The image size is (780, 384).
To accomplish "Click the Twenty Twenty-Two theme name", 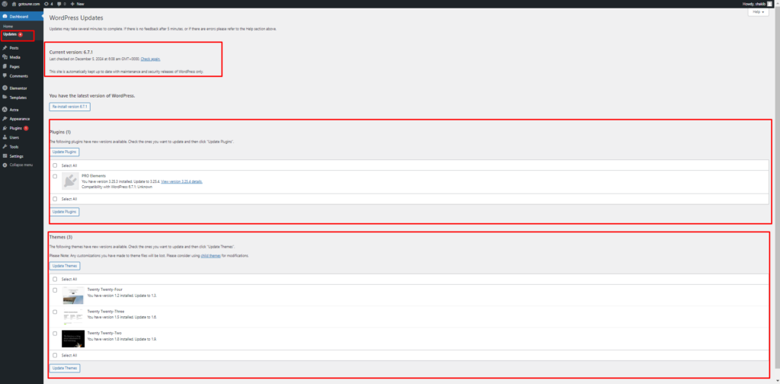I will 104,333.
